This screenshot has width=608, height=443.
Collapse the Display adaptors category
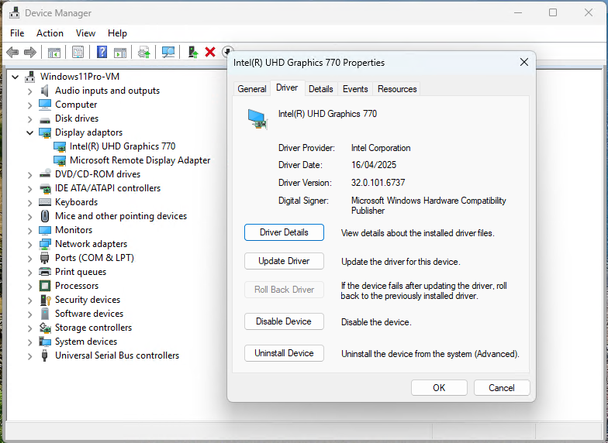point(29,133)
